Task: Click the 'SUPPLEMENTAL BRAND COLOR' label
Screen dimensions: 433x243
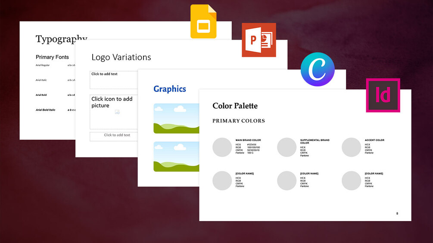Action: pyautogui.click(x=315, y=141)
